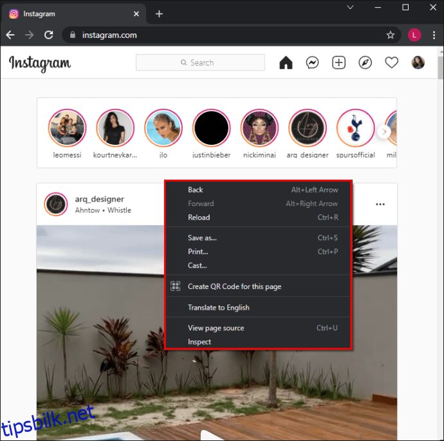Reload page using toolbar refresh icon

click(x=49, y=35)
